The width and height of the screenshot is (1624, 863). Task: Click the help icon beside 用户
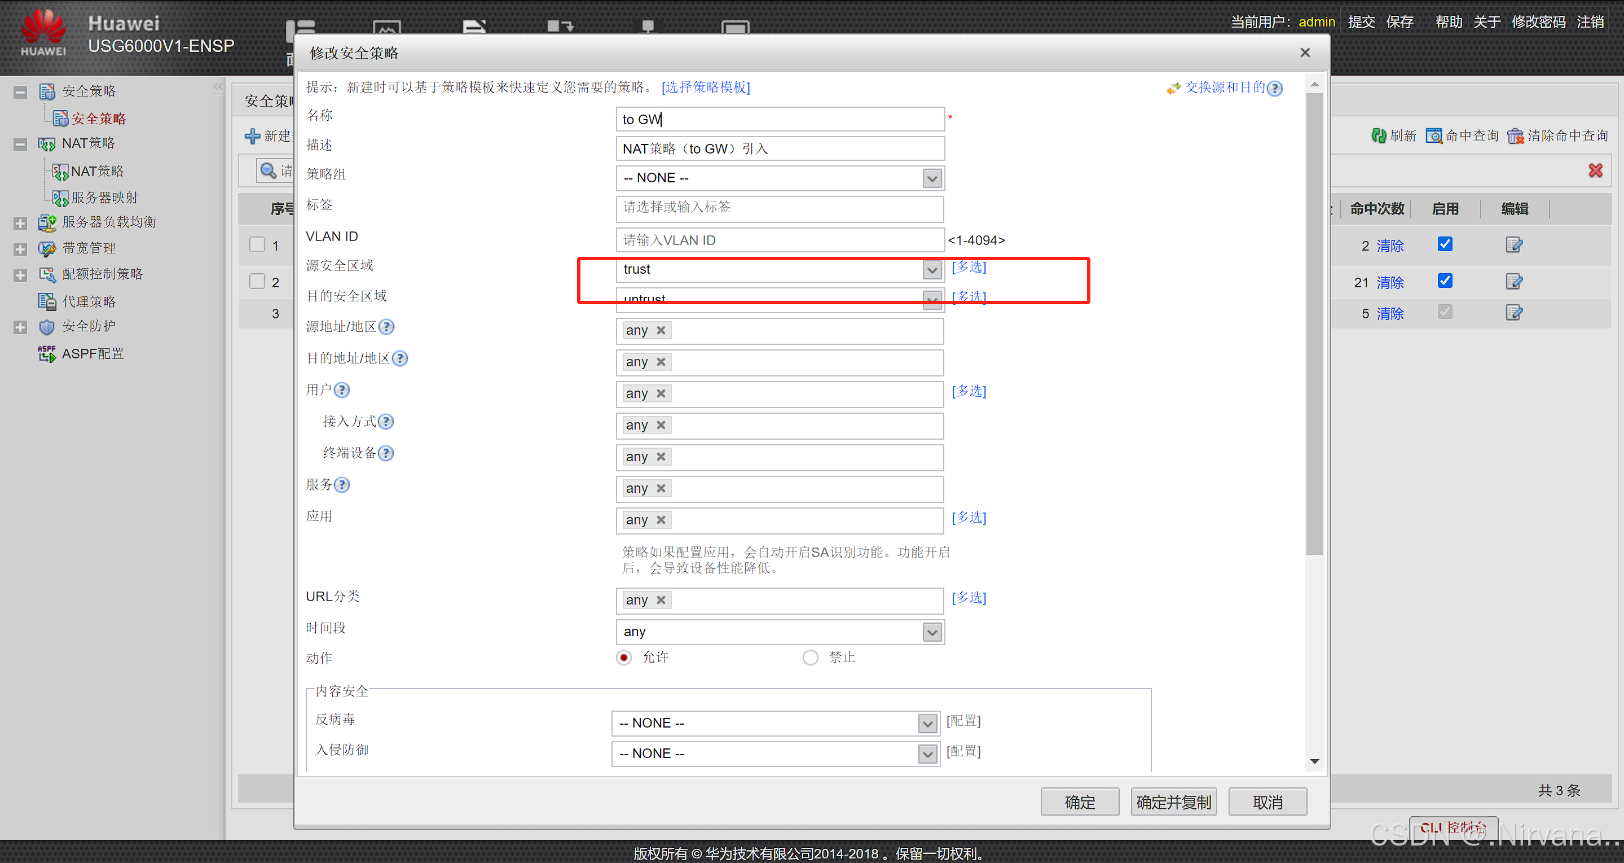point(342,390)
